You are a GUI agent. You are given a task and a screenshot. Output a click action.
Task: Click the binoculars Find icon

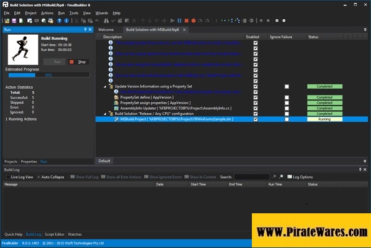point(106,21)
